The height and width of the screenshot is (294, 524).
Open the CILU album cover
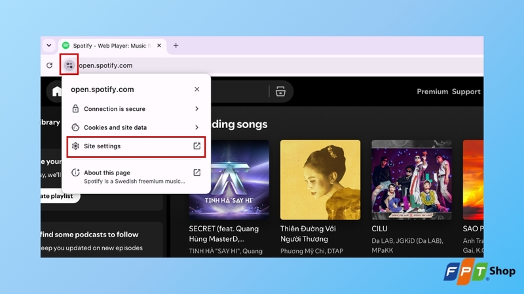[x=412, y=180]
